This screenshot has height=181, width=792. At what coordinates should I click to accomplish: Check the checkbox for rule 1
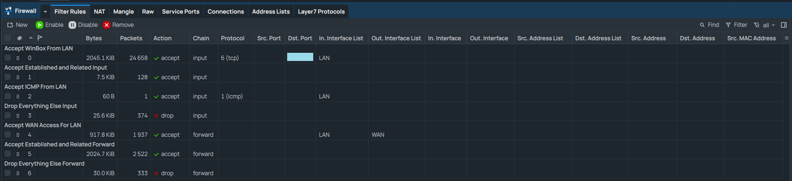8,77
